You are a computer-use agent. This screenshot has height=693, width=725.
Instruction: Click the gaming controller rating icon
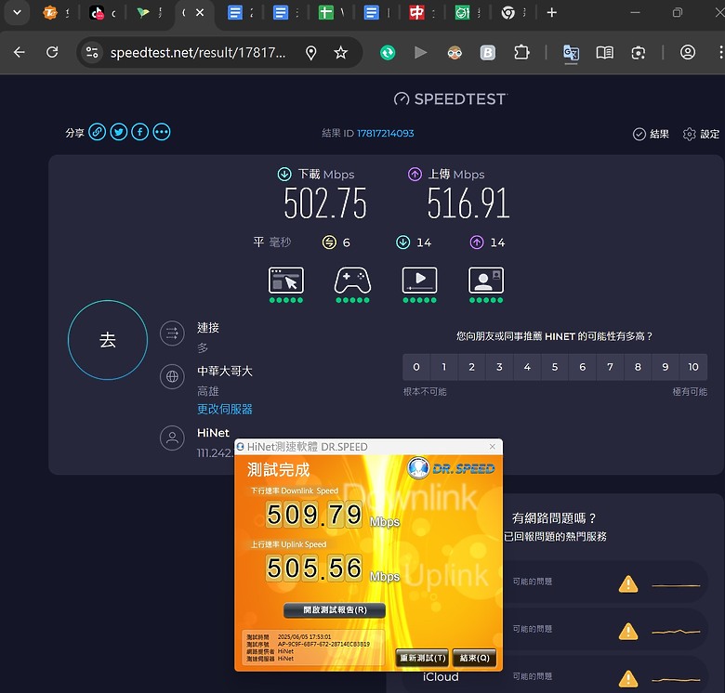(x=353, y=281)
